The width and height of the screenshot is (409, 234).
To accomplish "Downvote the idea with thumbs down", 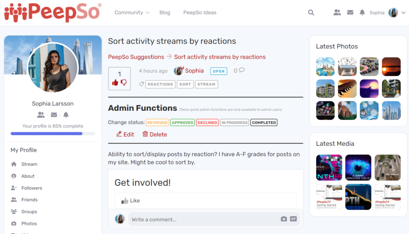I will (124, 83).
